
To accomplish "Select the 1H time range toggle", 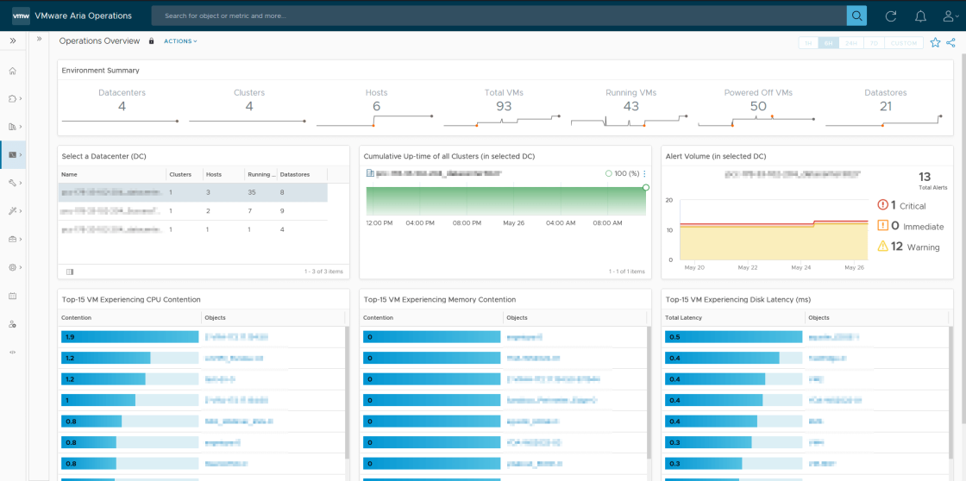I will point(808,43).
